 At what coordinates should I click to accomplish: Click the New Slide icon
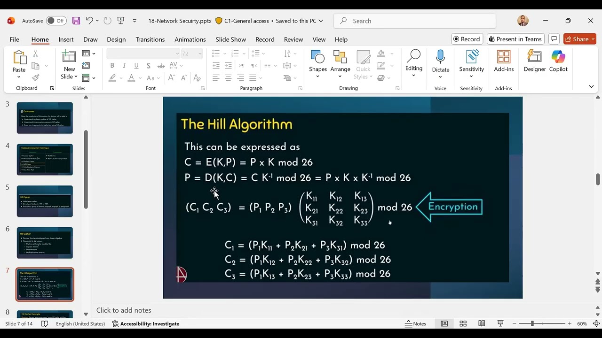click(x=69, y=57)
